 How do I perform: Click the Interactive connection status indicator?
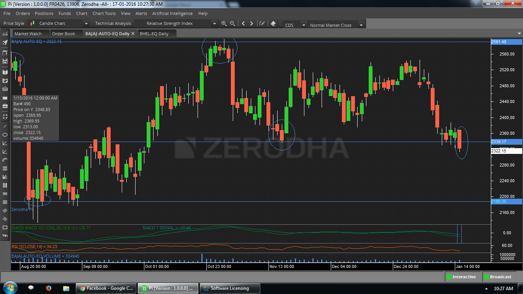[x=461, y=277]
